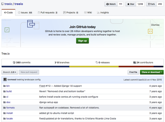Viewport: 165px width, 122px height.
Task: Click the green Sign up button
Action: (x=82, y=41)
